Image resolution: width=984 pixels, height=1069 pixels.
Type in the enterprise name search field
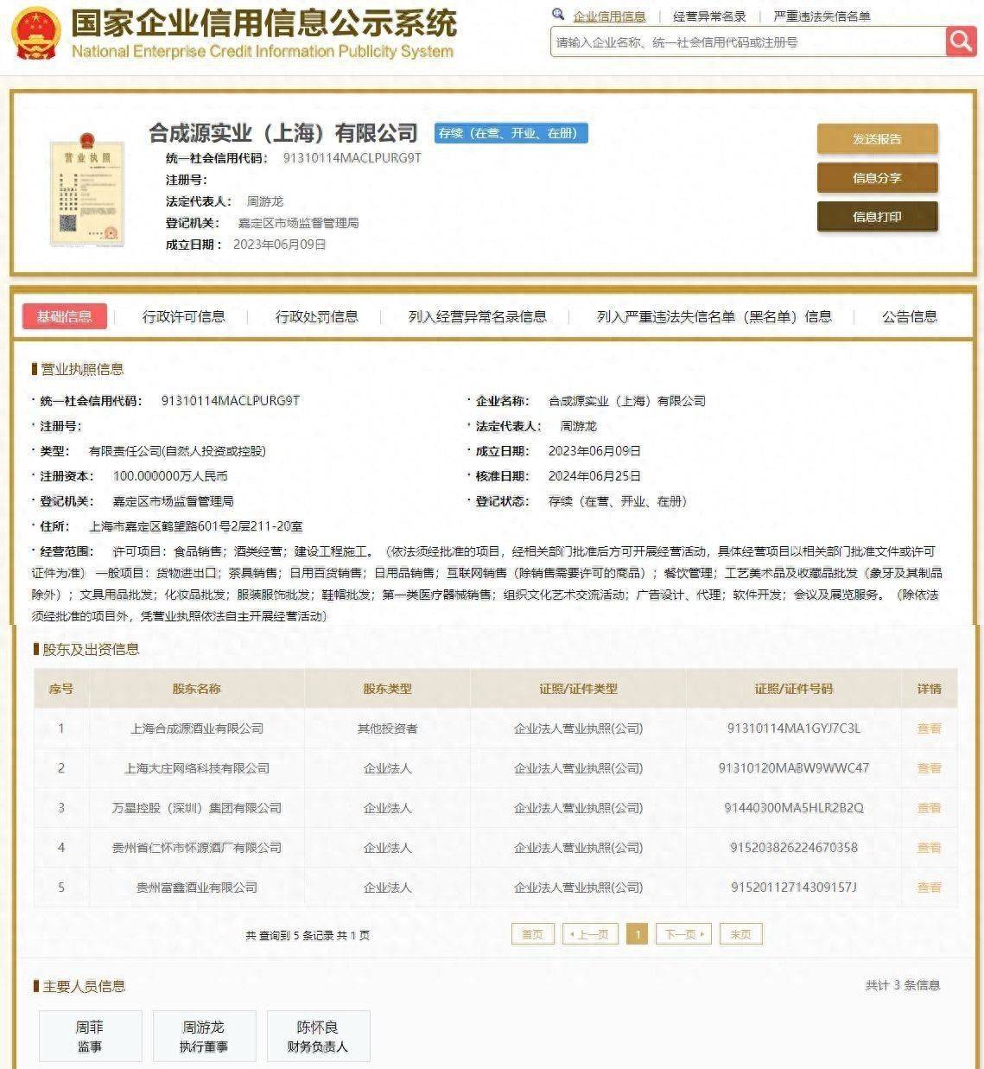click(x=746, y=41)
